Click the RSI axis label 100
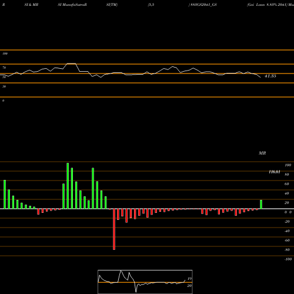This screenshot has height=294, width=294. pos(5,54)
